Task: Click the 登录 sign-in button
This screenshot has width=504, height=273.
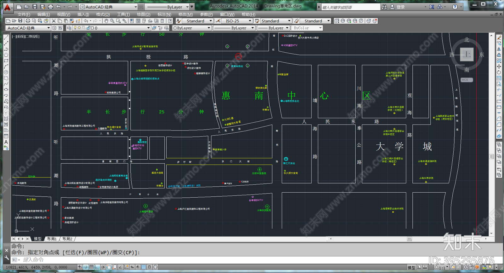Action: coord(397,7)
